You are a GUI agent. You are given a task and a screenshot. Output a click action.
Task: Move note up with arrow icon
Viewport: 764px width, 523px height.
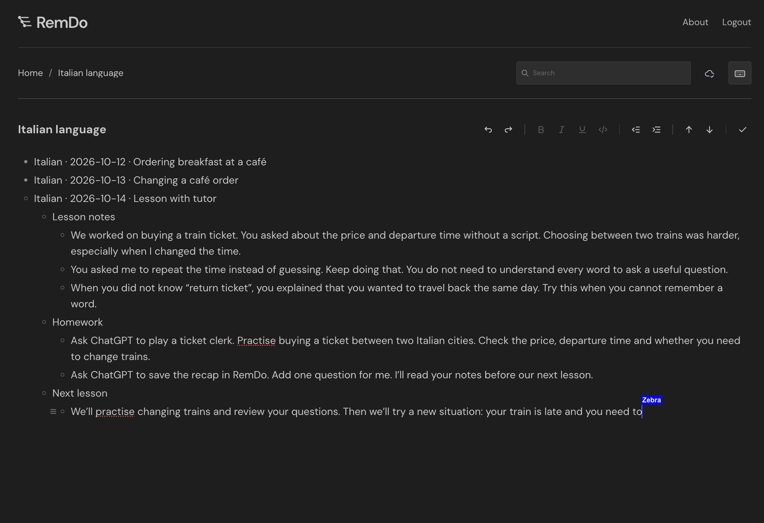[689, 130]
